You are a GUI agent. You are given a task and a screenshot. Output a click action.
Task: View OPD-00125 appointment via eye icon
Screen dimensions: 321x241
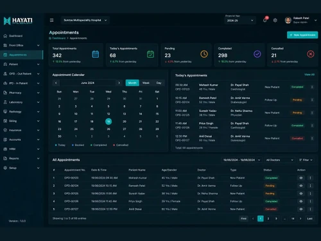click(301, 193)
